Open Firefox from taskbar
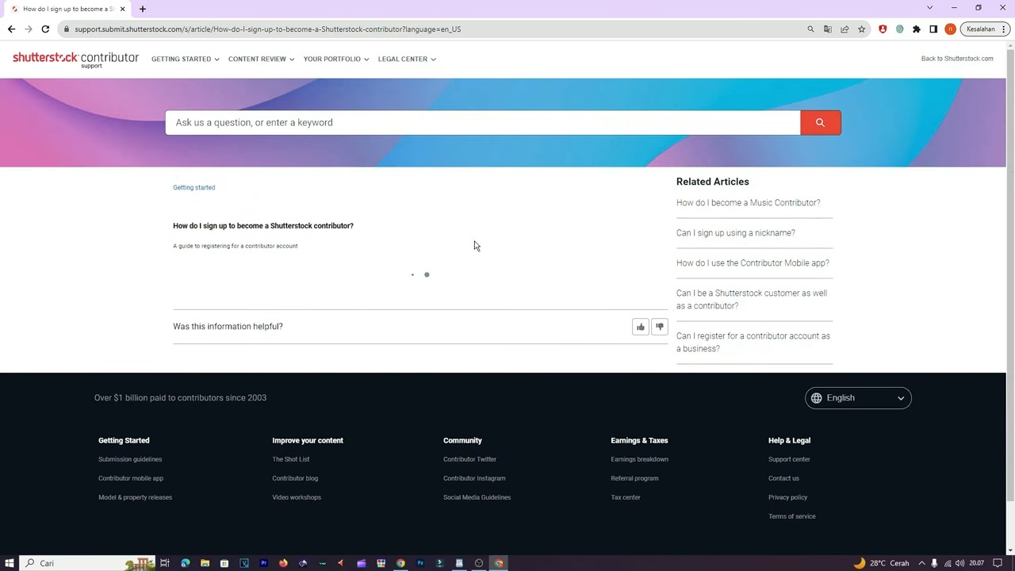 [283, 563]
